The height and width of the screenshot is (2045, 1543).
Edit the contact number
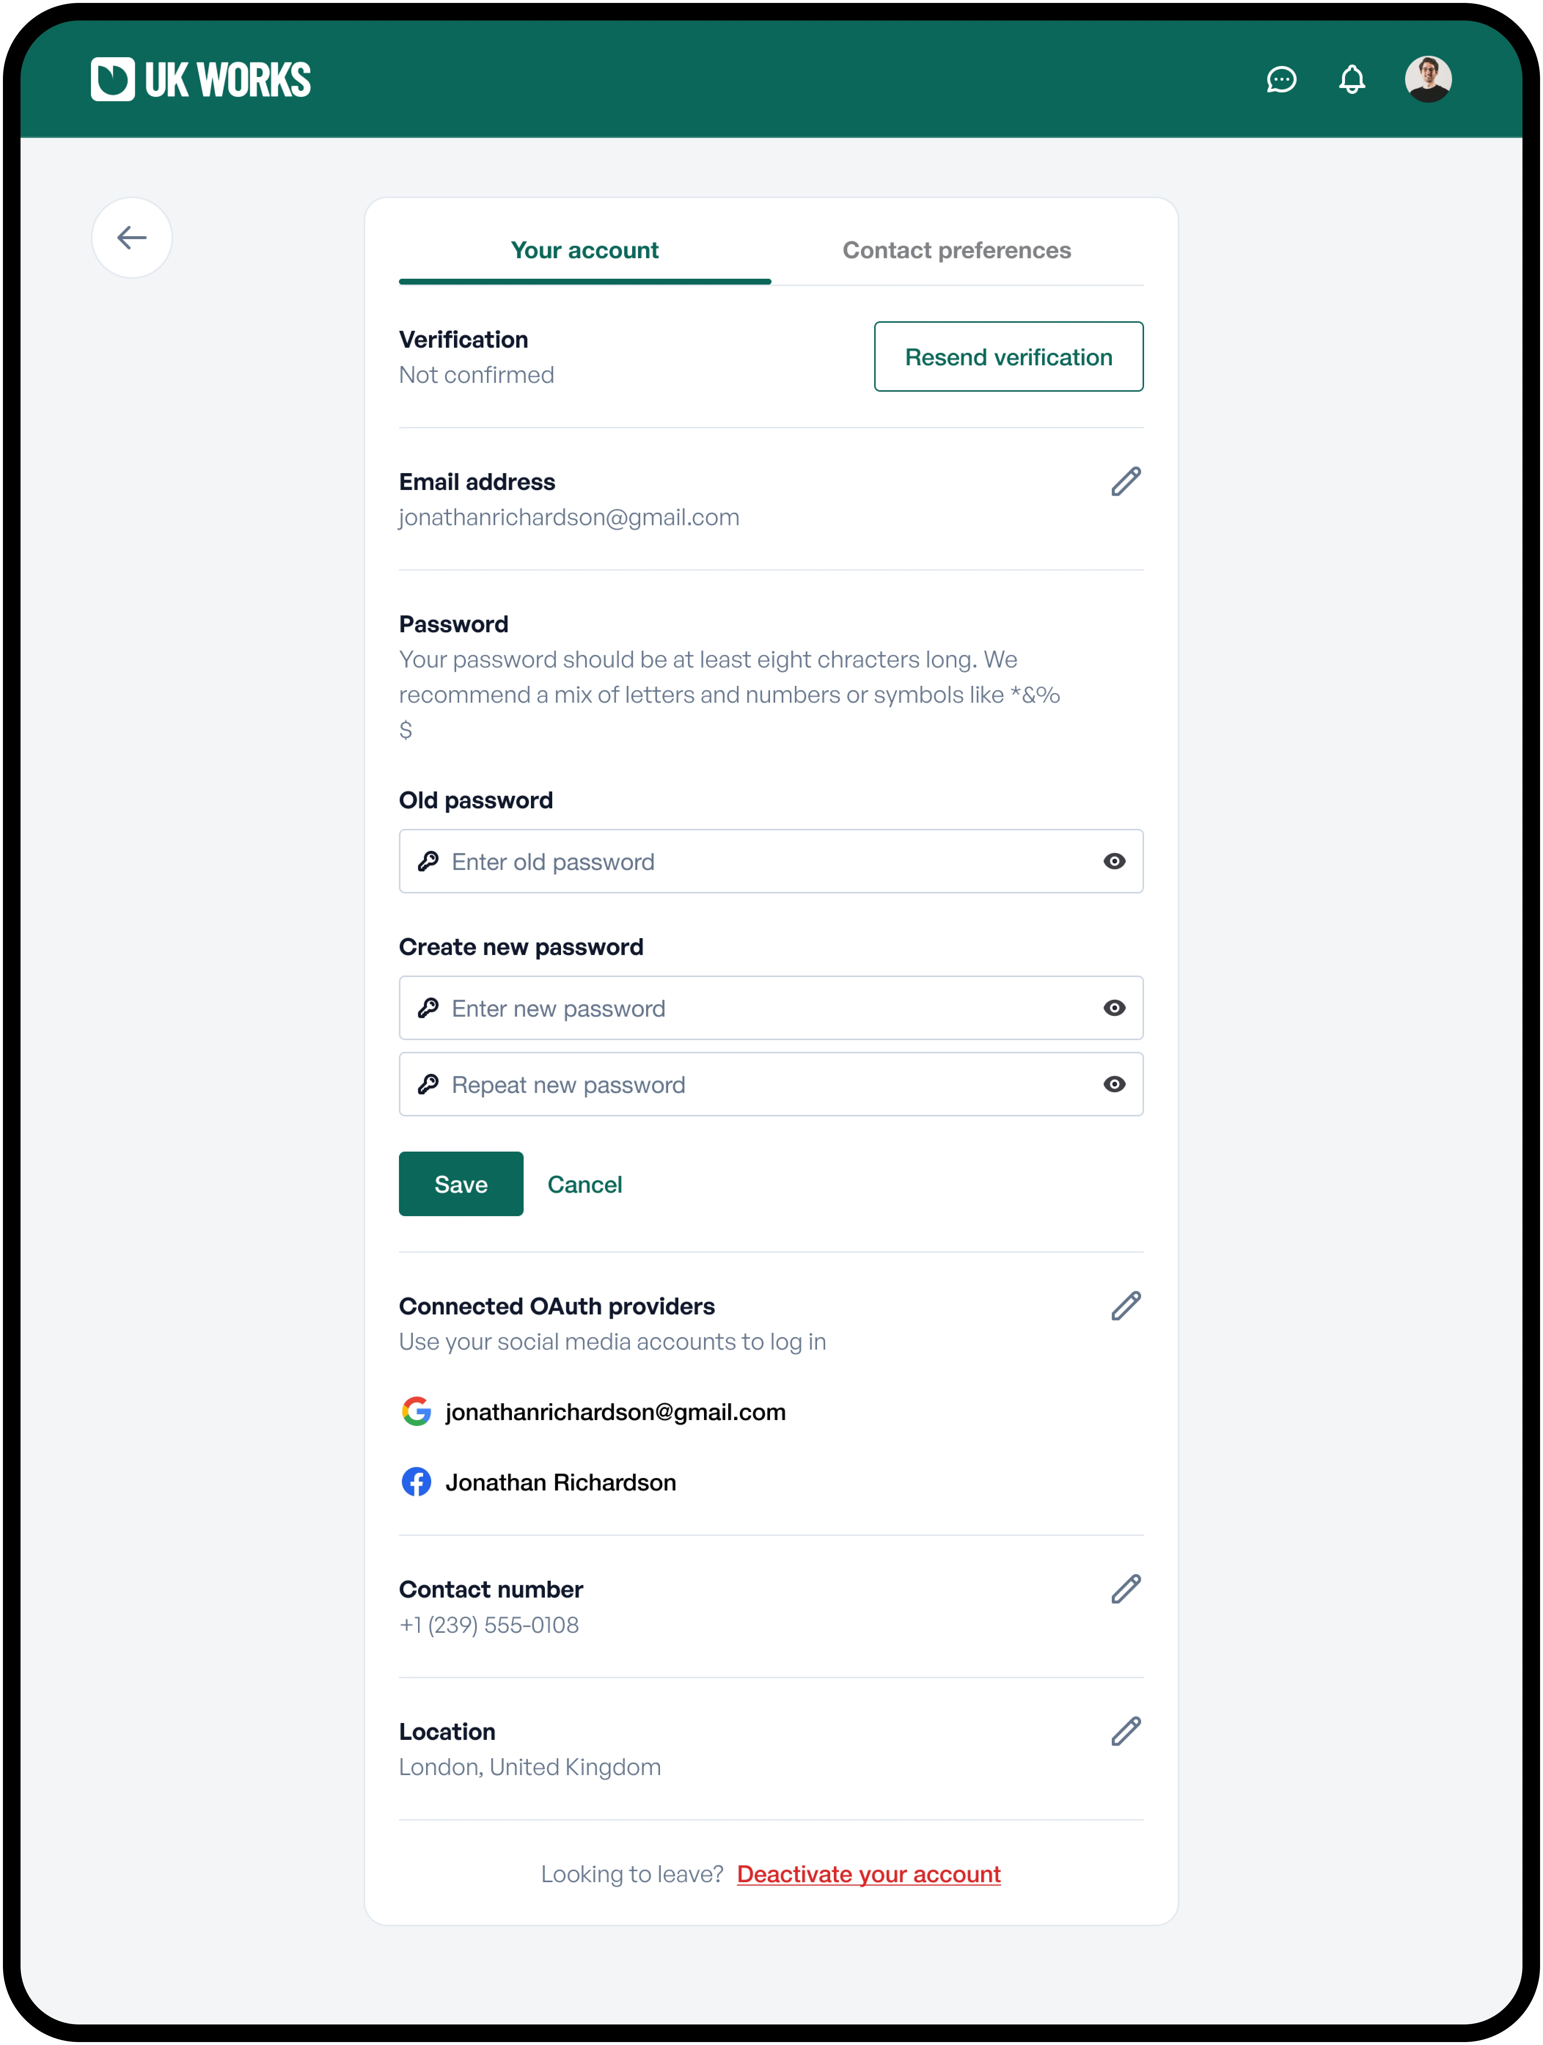(x=1125, y=1589)
